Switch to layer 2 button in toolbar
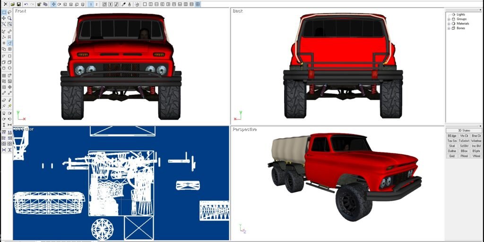Viewport: 484px width, 242px height. coord(96,4)
